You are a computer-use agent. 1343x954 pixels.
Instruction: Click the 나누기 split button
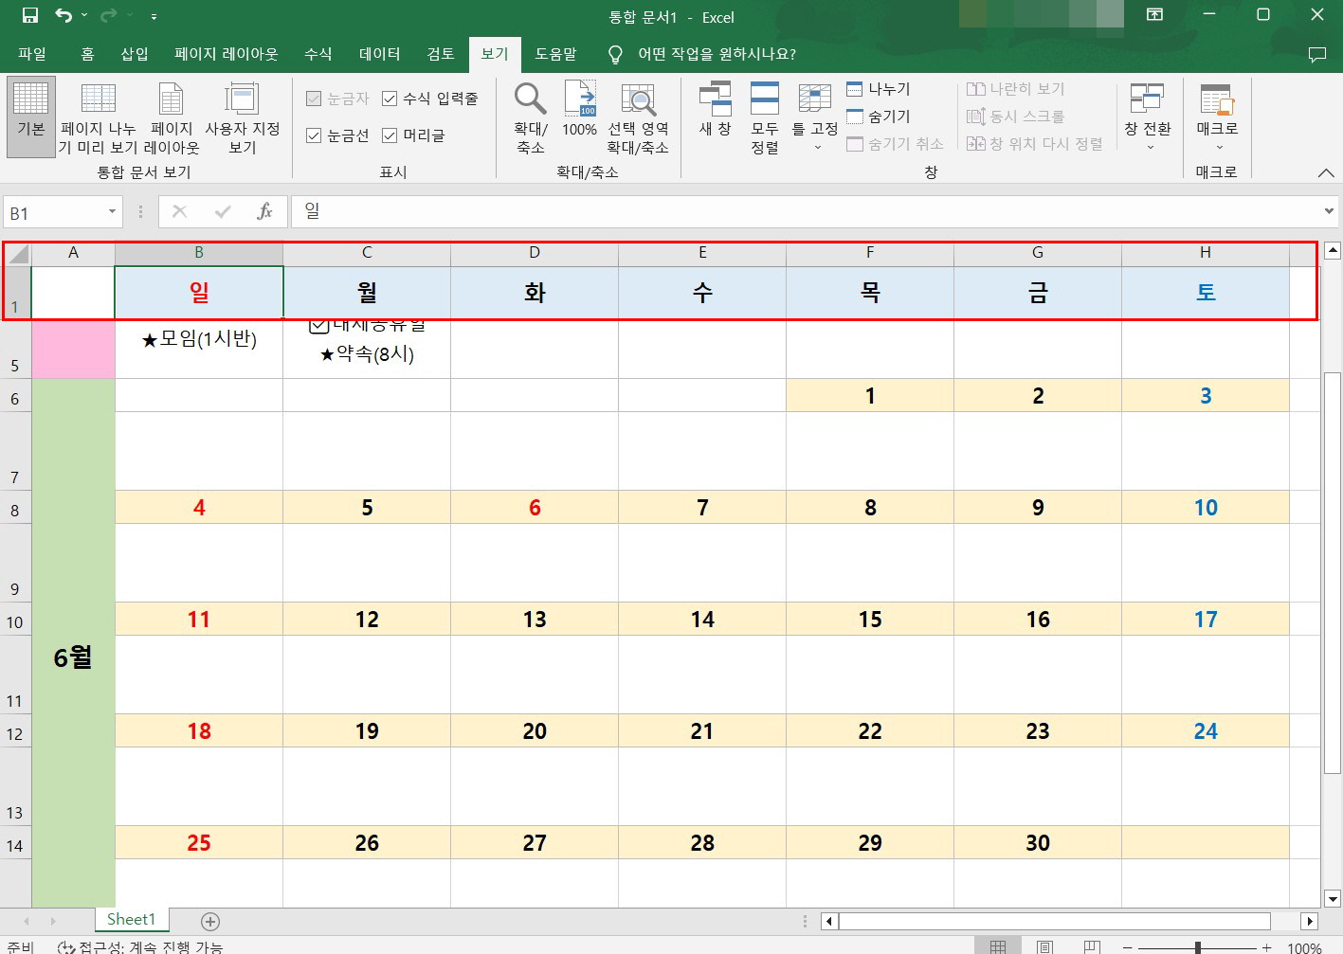point(879,89)
